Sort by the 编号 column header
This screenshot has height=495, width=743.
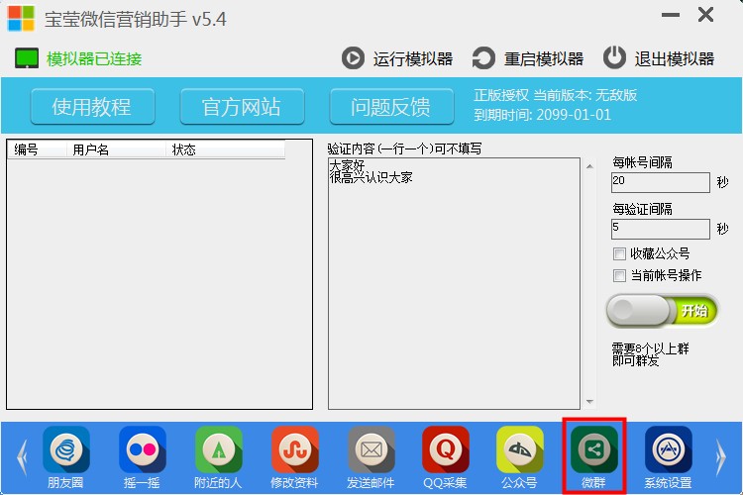click(37, 149)
